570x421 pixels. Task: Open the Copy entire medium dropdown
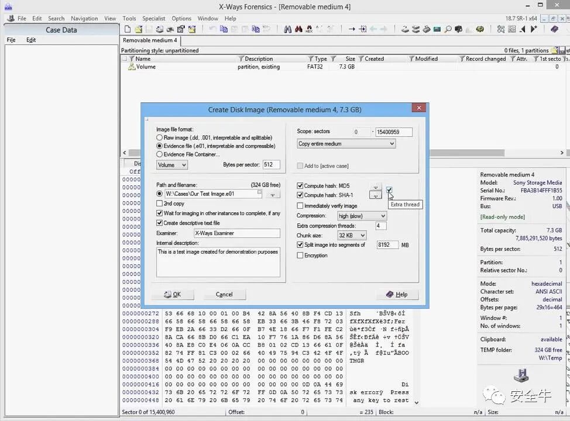tap(346, 143)
